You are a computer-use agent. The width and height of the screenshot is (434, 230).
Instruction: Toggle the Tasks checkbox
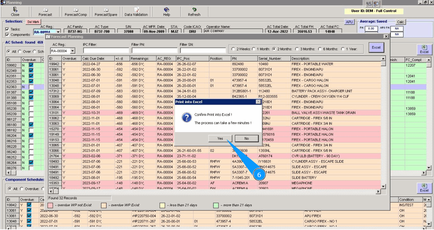(x=7, y=29)
